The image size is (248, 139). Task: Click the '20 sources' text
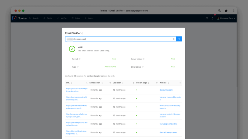coord(79,76)
